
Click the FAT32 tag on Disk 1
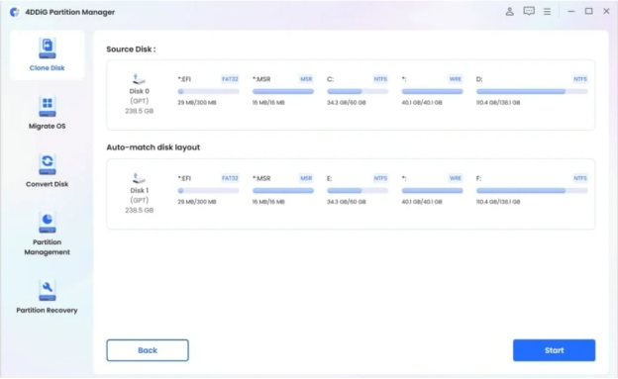tap(230, 178)
